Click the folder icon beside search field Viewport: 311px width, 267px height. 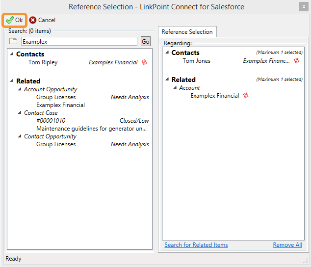click(13, 41)
